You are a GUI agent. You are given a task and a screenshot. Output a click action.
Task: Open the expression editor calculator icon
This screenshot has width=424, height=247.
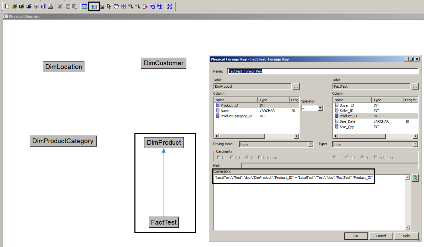(x=415, y=178)
